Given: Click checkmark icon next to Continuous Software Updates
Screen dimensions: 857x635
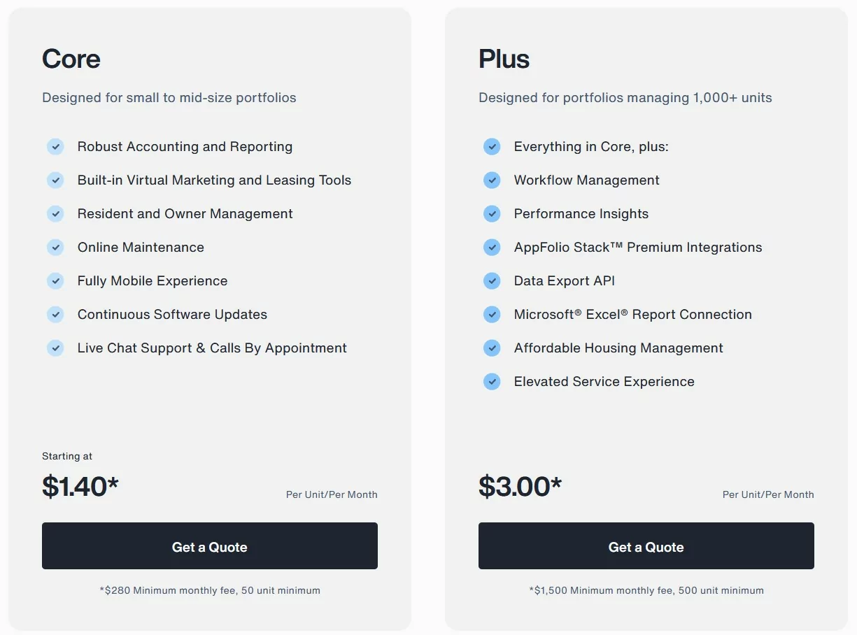Looking at the screenshot, I should click(x=55, y=315).
